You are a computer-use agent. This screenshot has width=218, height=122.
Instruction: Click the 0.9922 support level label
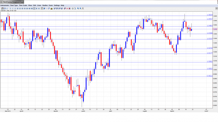pos(210,76)
